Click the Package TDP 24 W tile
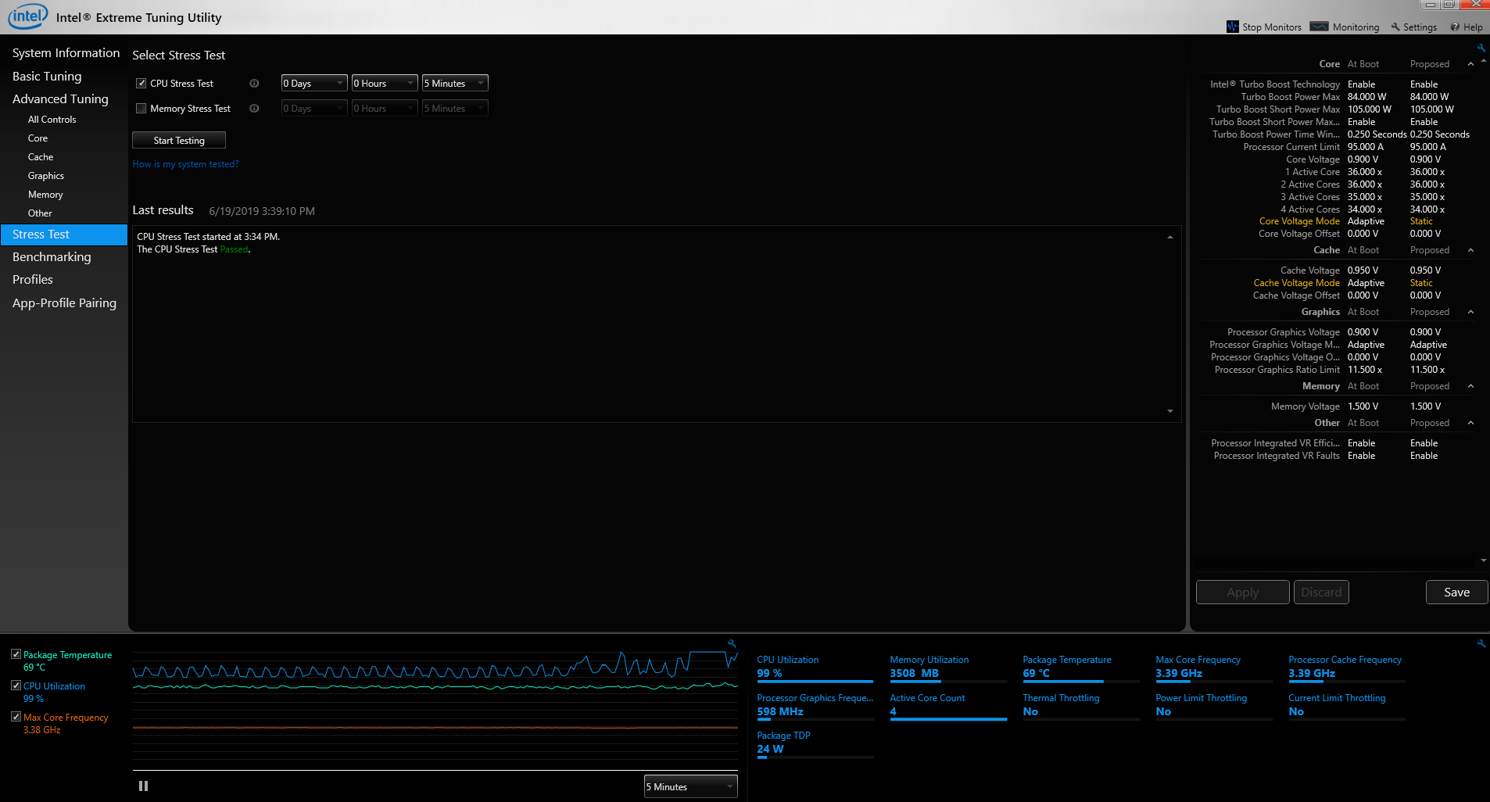Image resolution: width=1490 pixels, height=802 pixels. click(x=815, y=744)
